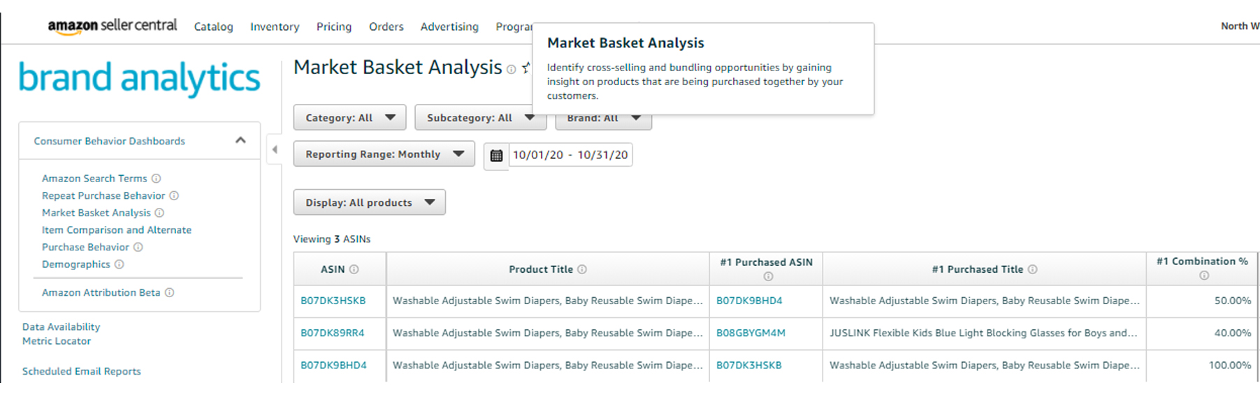1260x406 pixels.
Task: Open Market Basket Analysis in sidebar
Action: [x=96, y=213]
